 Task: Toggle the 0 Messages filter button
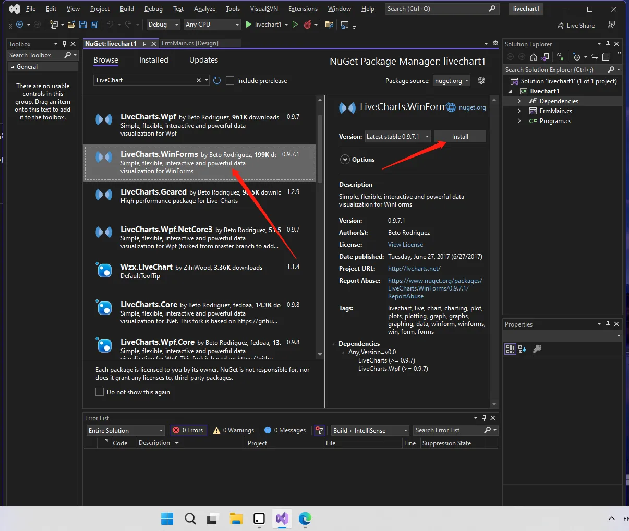285,430
